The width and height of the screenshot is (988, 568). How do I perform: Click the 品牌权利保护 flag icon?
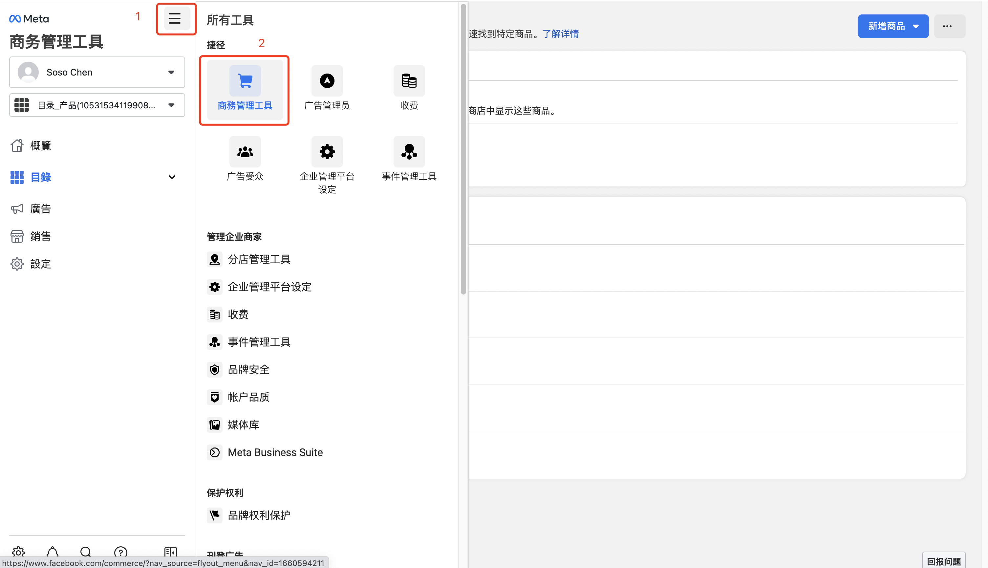pos(214,515)
